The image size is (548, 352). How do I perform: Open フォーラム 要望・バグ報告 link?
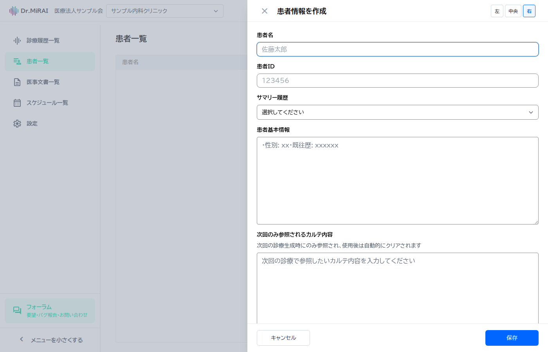(50, 311)
